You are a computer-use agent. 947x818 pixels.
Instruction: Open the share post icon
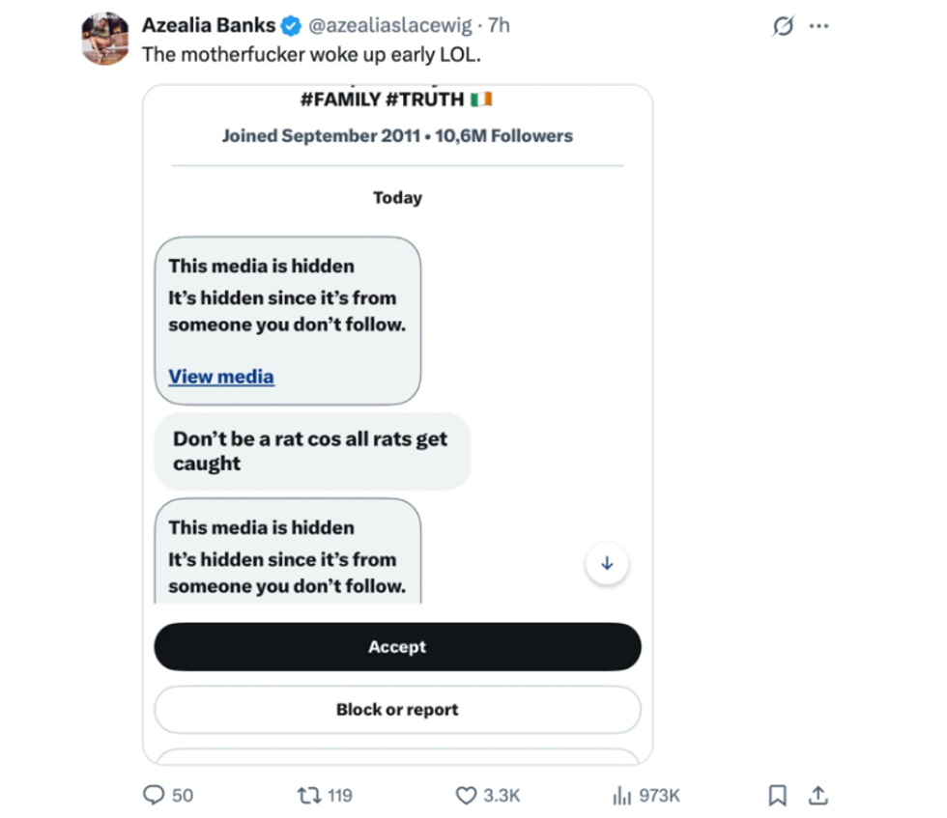[818, 795]
